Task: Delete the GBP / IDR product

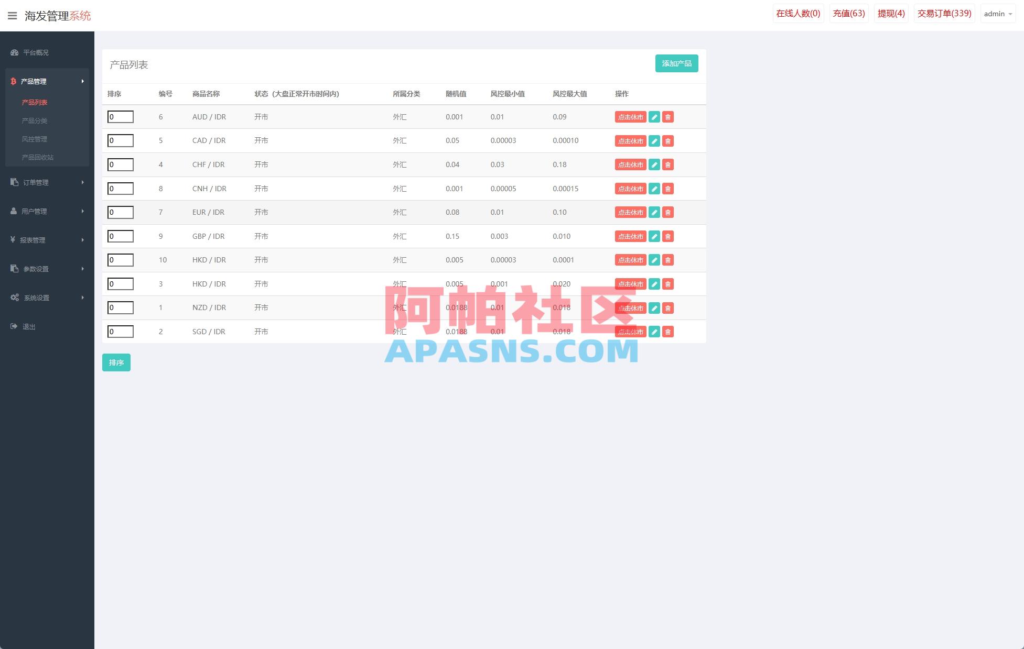Action: pos(668,236)
